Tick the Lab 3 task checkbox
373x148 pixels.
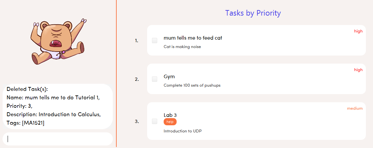click(x=155, y=121)
